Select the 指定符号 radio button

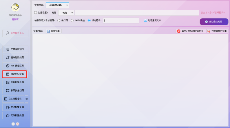(x=89, y=20)
